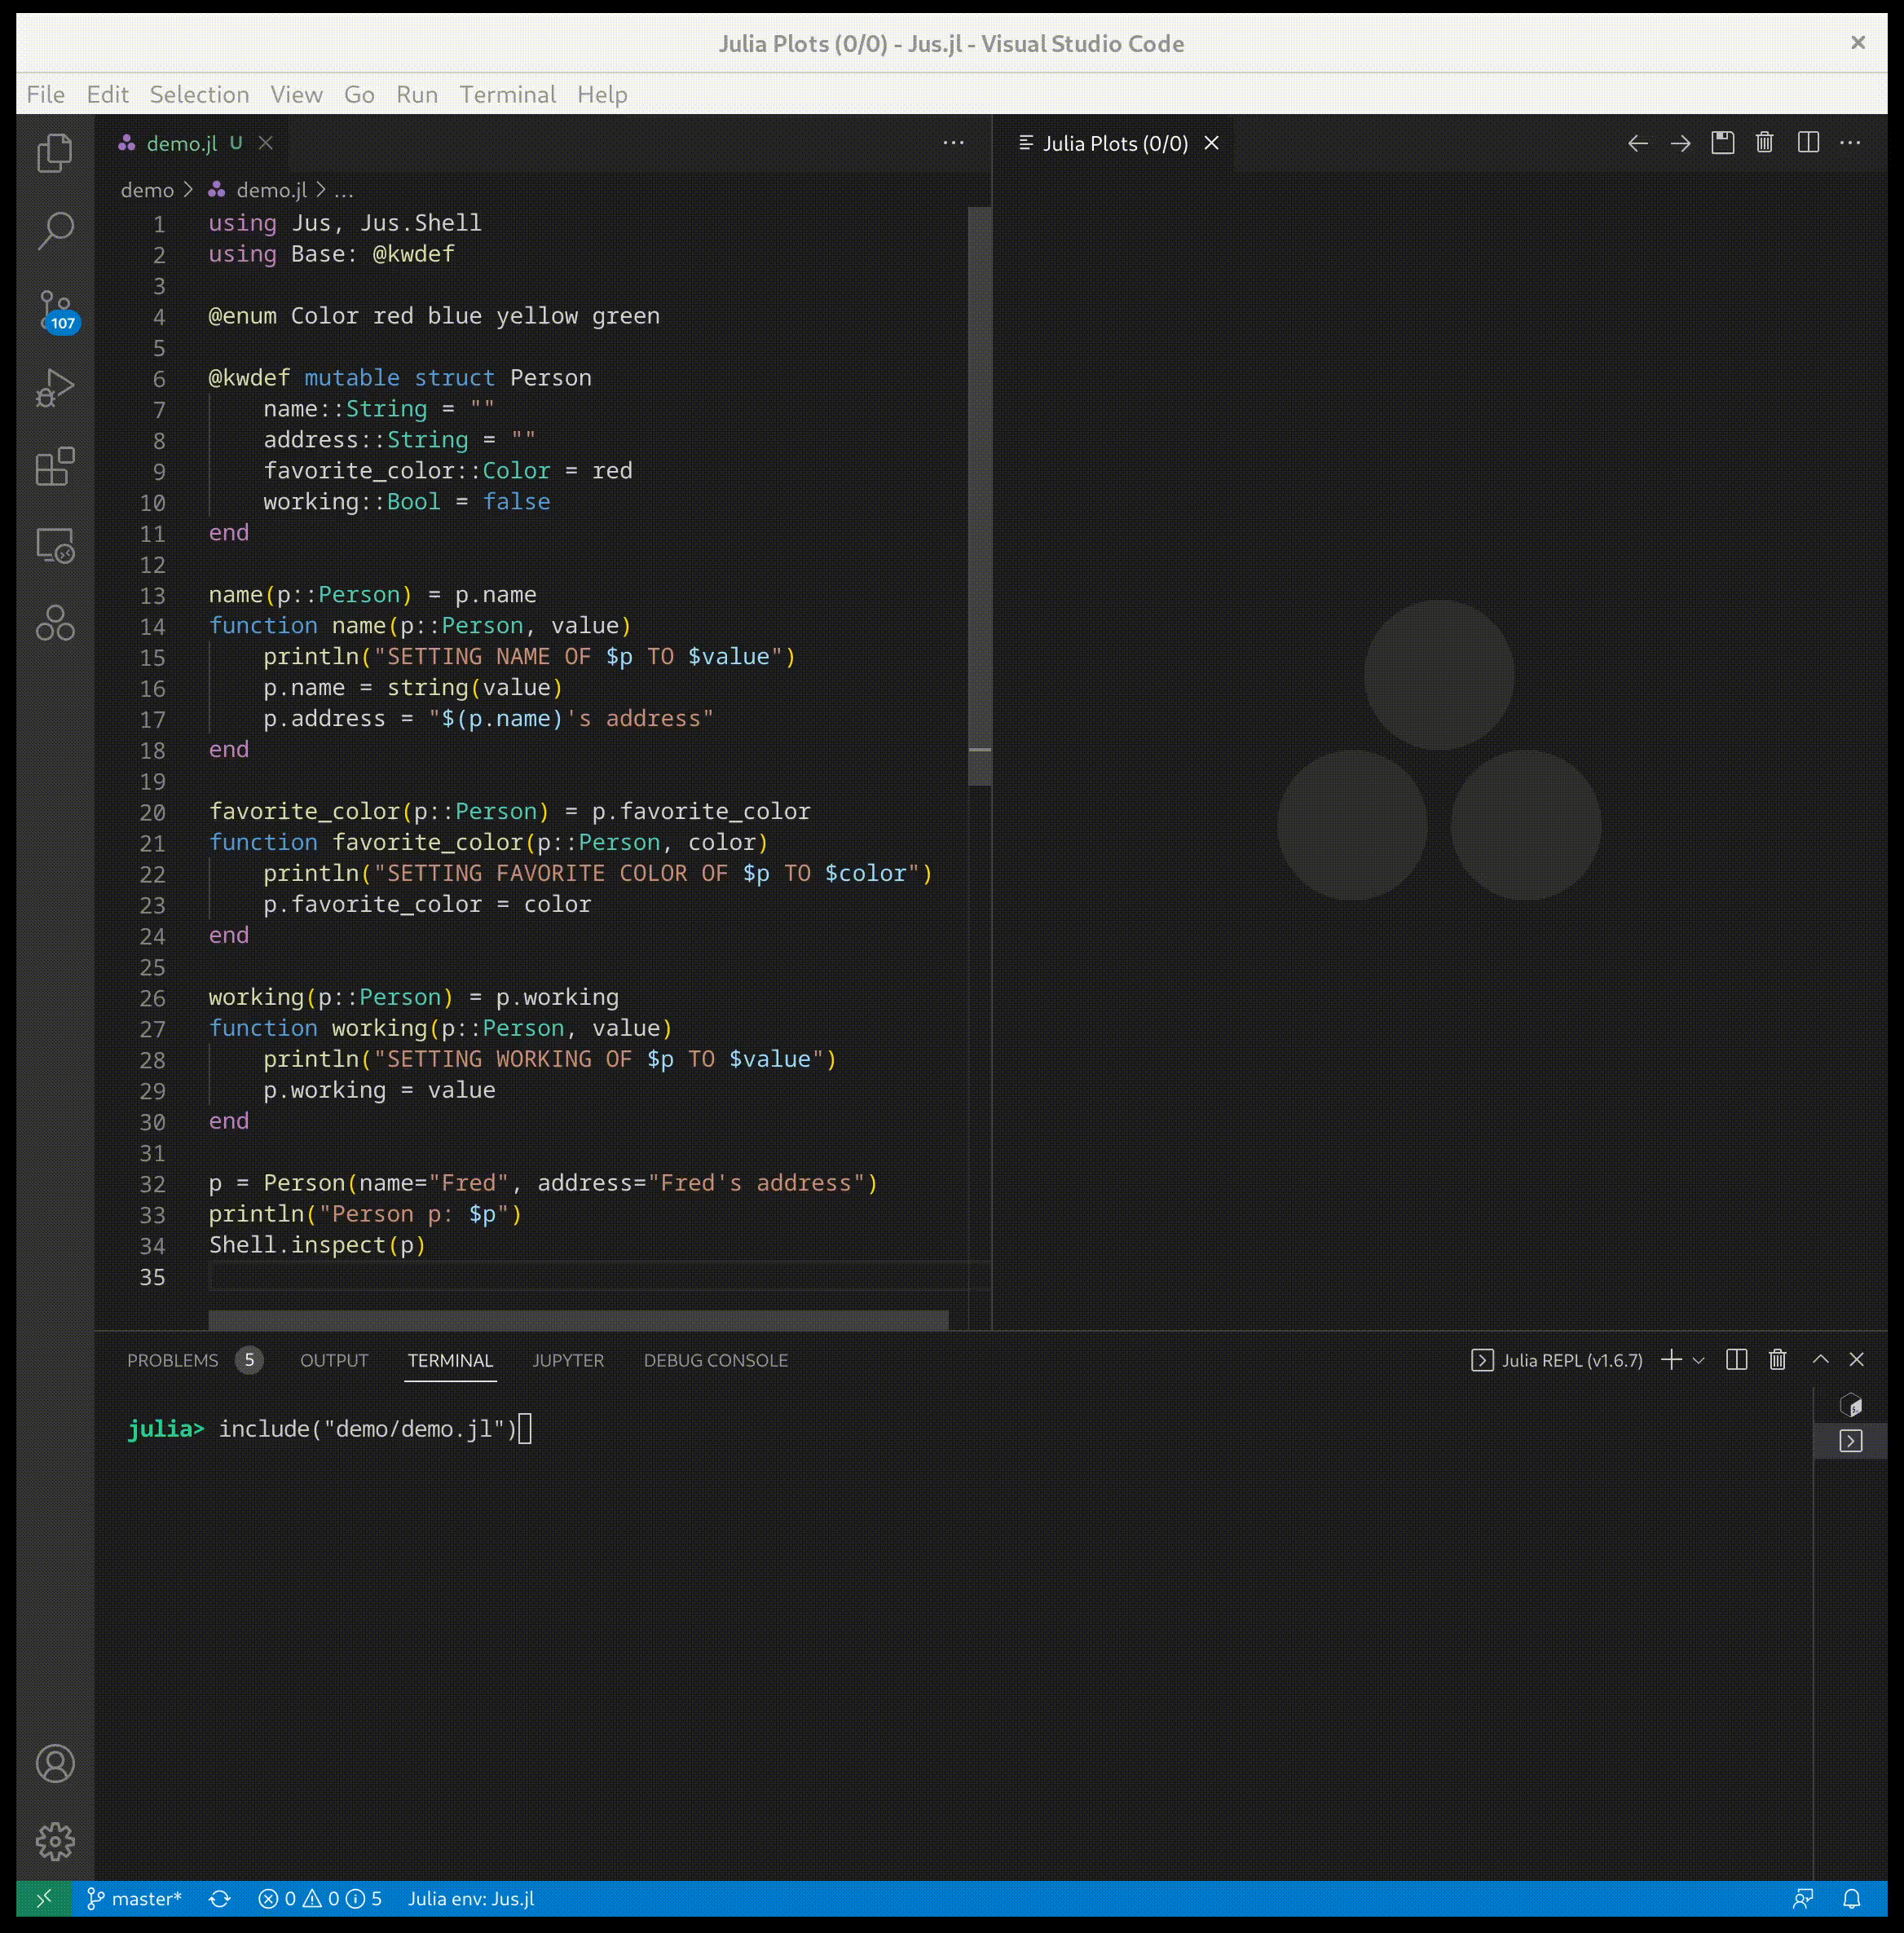Open the Run and Debug view
1904x1933 pixels.
(55, 388)
